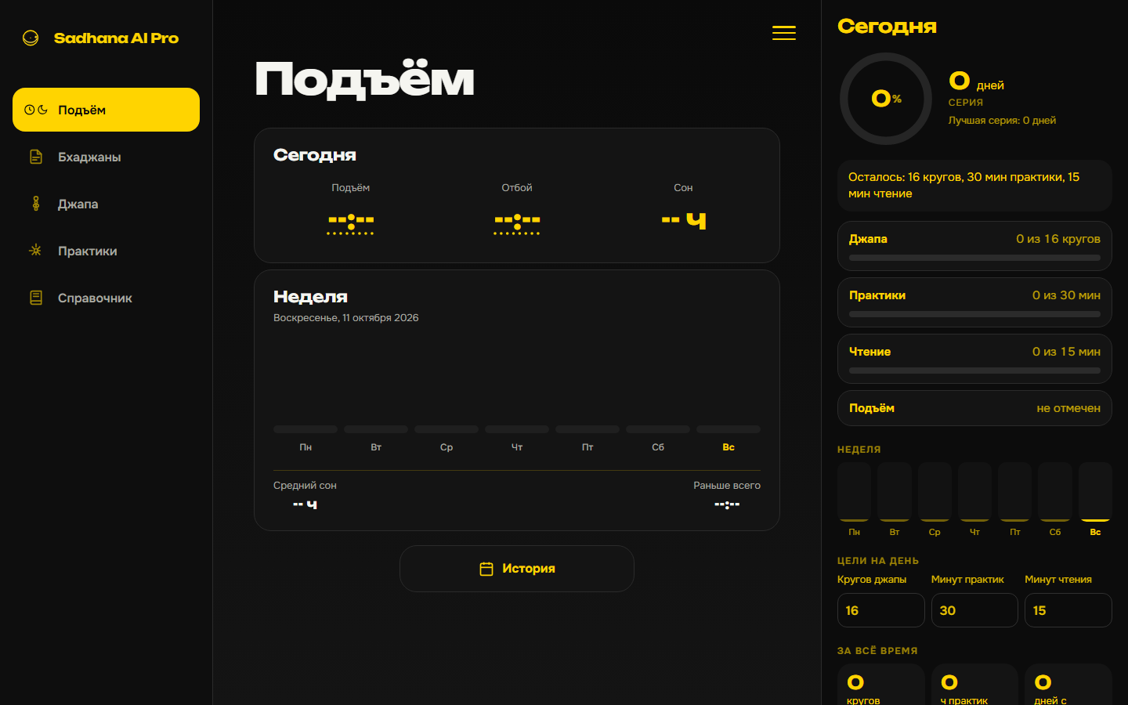Click the Кругов джапы goal field
The height and width of the screenshot is (705, 1128).
[x=881, y=610]
